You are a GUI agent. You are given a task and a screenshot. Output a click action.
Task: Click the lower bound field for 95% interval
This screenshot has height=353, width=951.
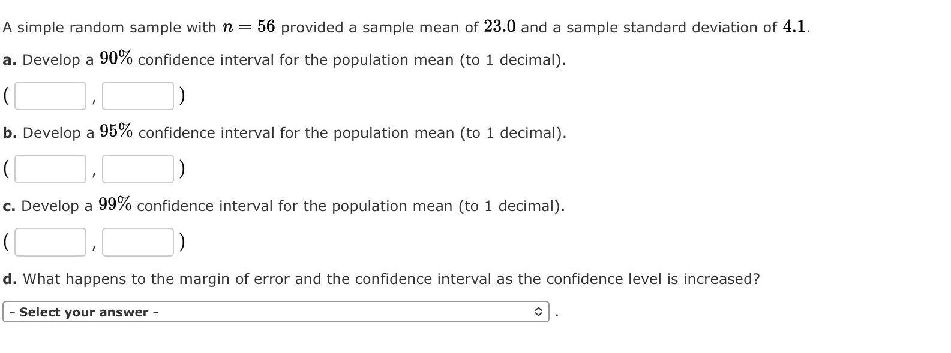coord(50,169)
